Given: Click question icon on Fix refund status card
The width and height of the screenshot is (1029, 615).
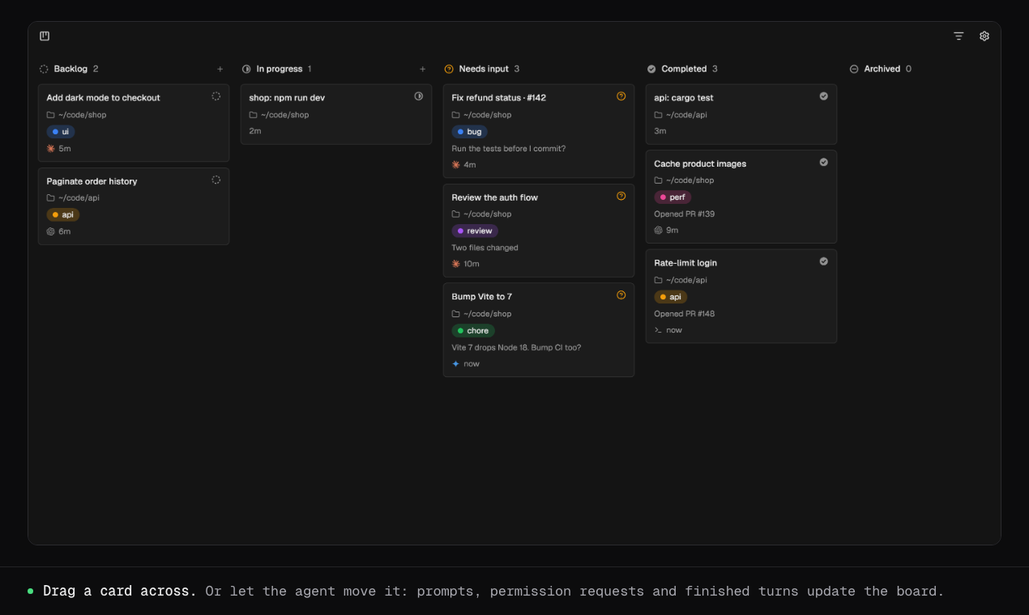Looking at the screenshot, I should [621, 95].
